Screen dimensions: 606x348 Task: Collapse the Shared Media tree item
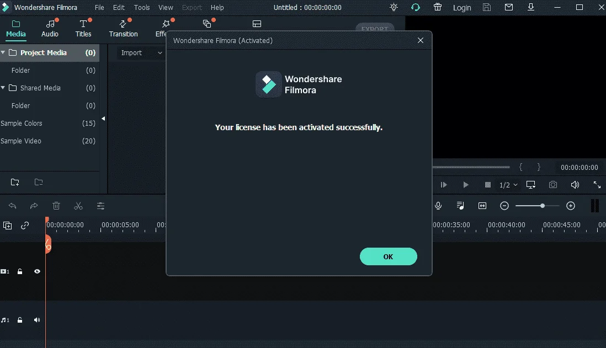pos(3,88)
